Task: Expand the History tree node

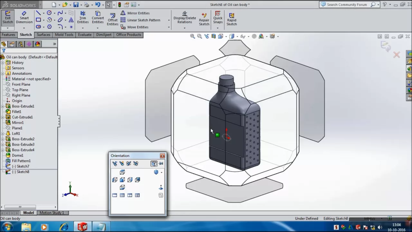Action: [x=3, y=63]
